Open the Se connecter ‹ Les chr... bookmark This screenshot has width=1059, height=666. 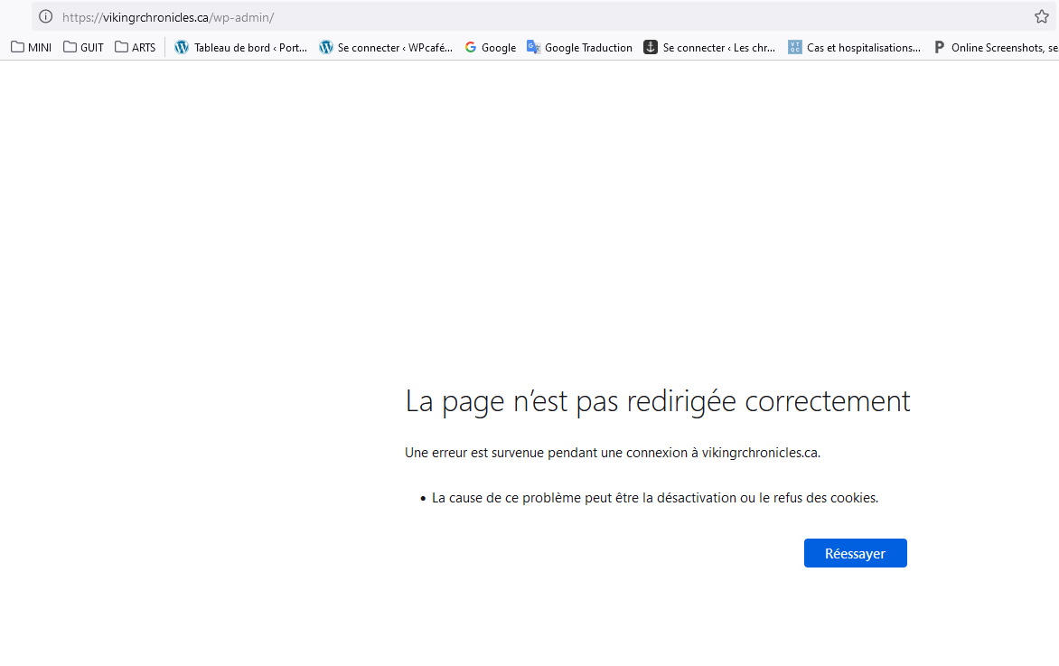709,47
